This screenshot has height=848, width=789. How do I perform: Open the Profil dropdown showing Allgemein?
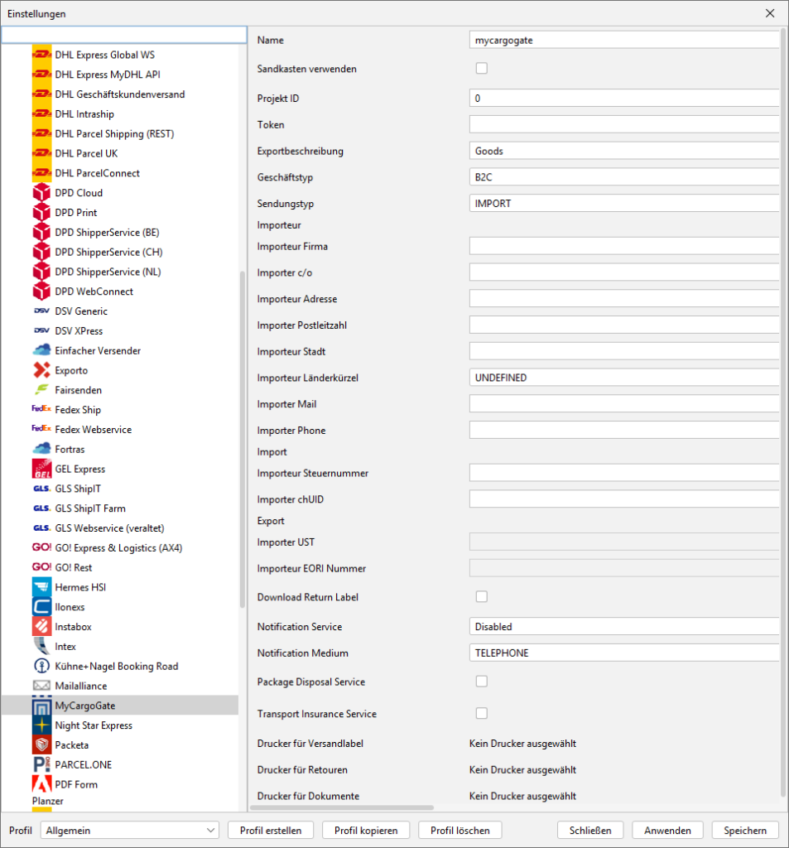[129, 831]
